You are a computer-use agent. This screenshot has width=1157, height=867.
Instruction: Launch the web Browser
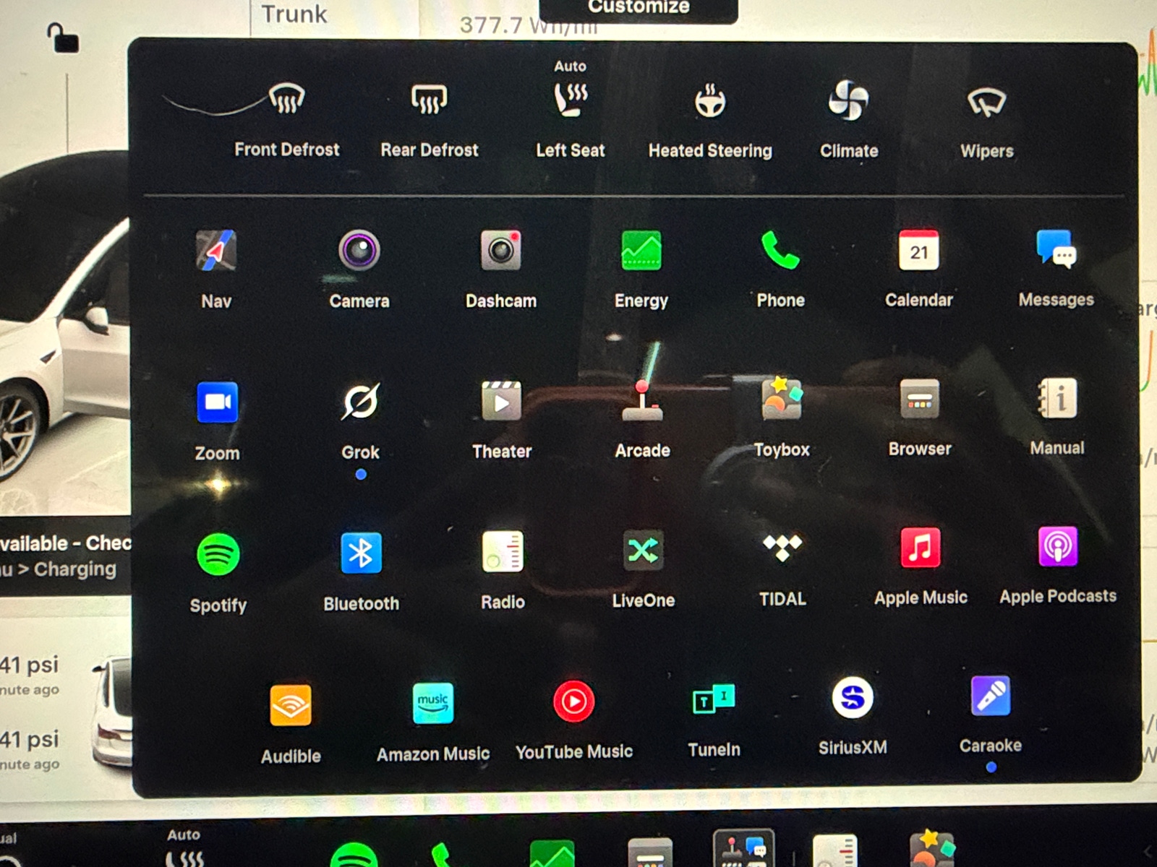tap(920, 398)
